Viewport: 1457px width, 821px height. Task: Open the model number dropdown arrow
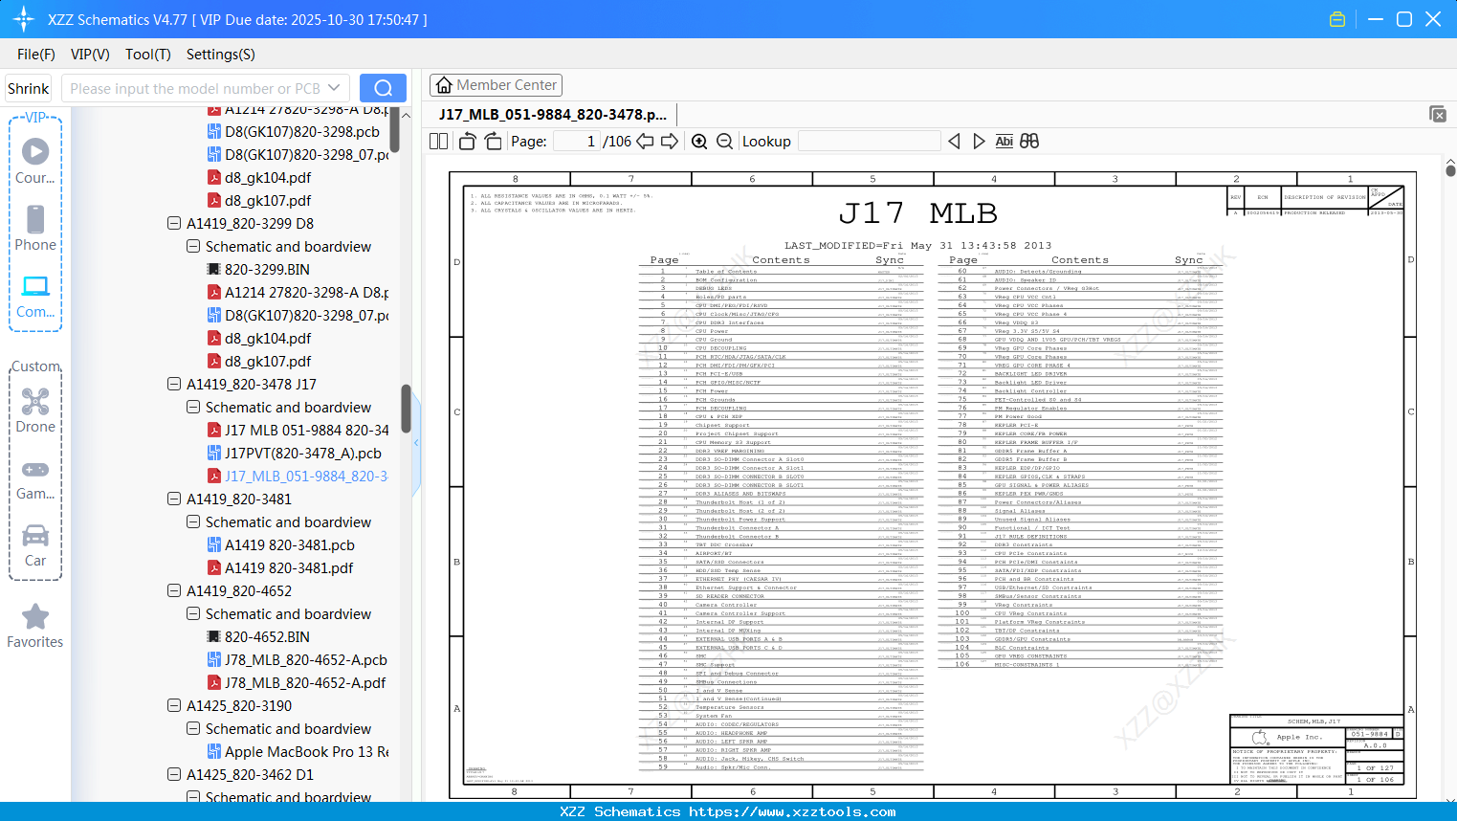pyautogui.click(x=334, y=88)
